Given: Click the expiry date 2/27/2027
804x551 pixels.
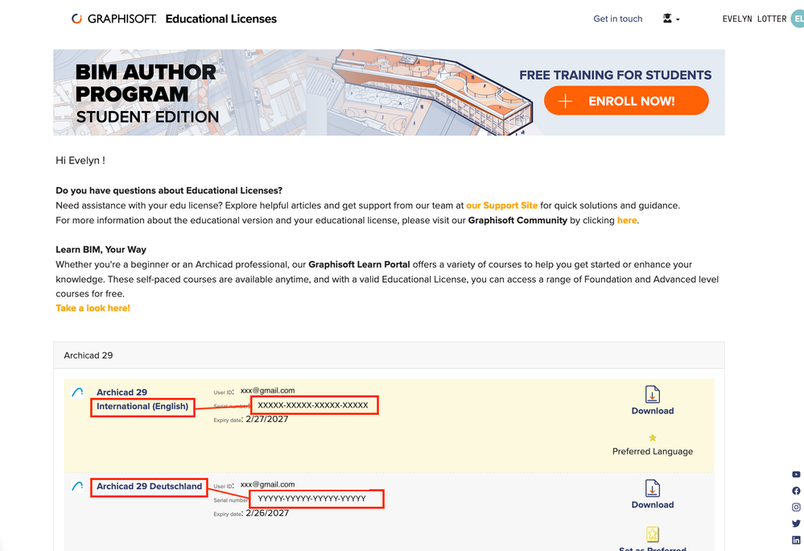Looking at the screenshot, I should coord(266,419).
